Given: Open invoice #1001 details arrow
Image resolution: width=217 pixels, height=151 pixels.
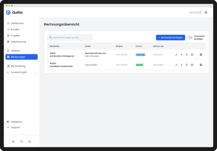Looking at the screenshot, I should 201,55.
